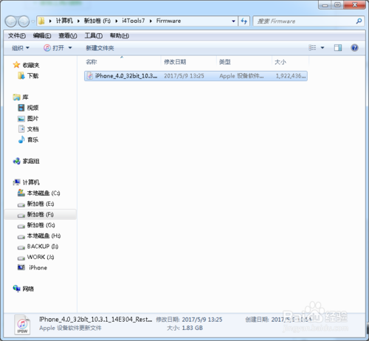Click the Back navigation arrow button
The height and width of the screenshot is (341, 369).
pos(11,21)
